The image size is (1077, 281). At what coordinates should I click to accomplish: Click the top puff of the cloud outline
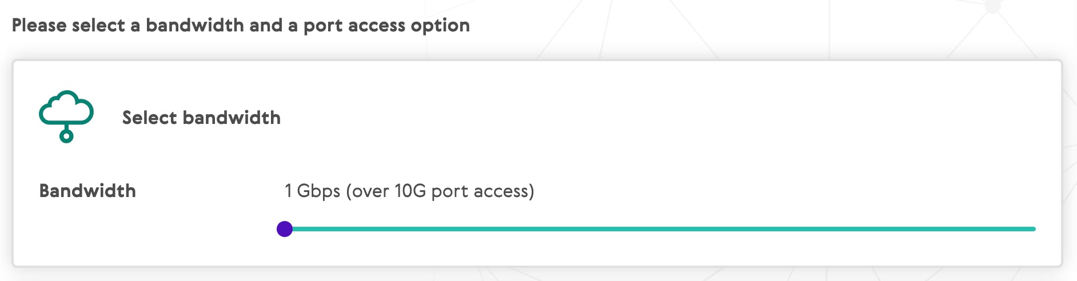pyautogui.click(x=67, y=98)
